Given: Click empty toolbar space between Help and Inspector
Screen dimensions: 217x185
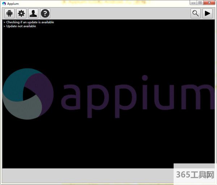Looking at the screenshot, I should point(119,14).
